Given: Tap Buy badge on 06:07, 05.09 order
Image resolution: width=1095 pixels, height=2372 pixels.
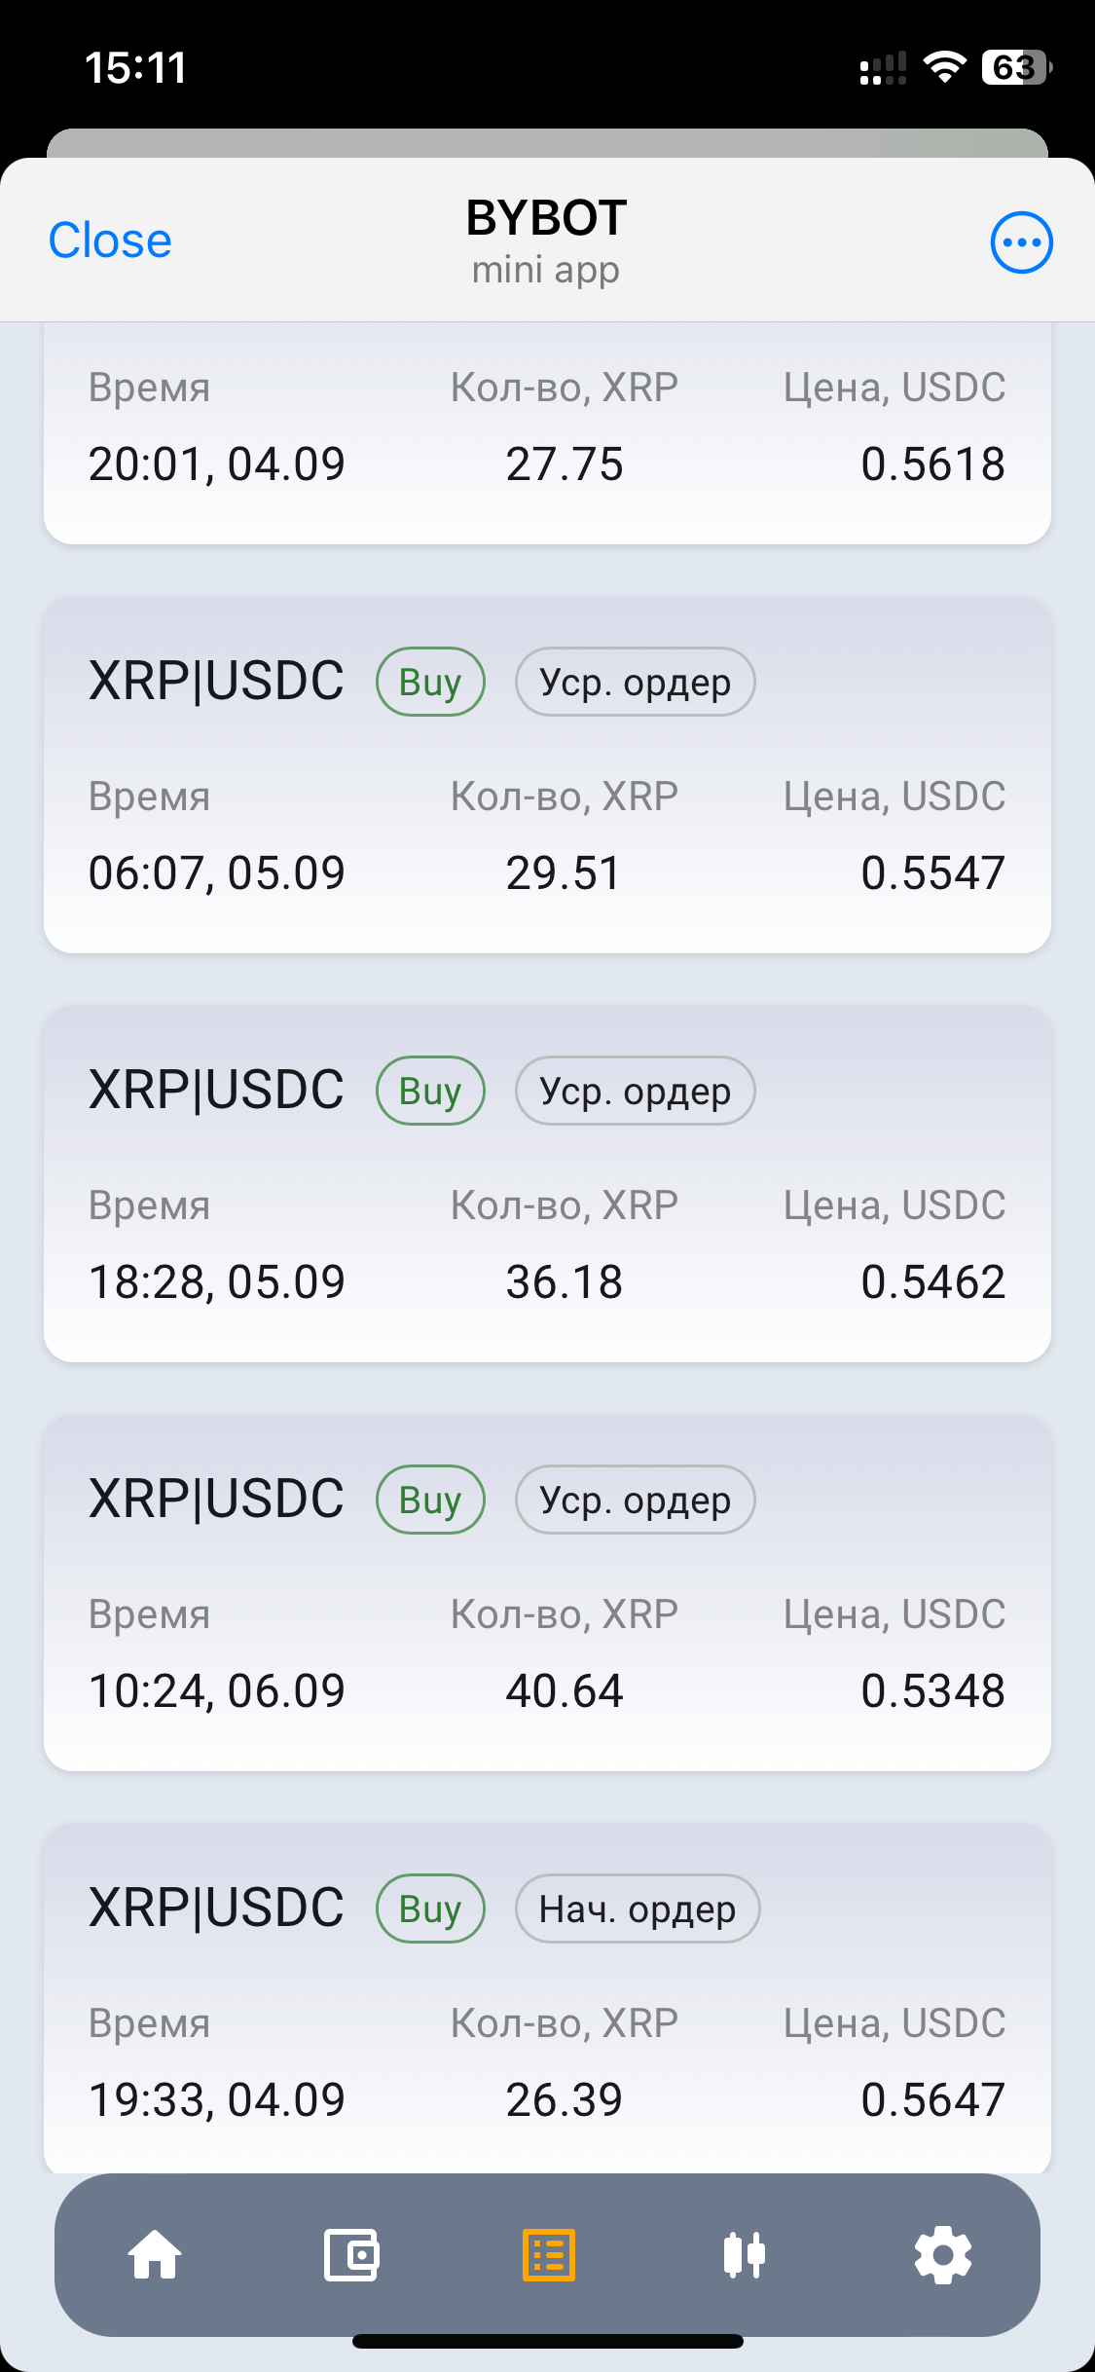Looking at the screenshot, I should 430,682.
